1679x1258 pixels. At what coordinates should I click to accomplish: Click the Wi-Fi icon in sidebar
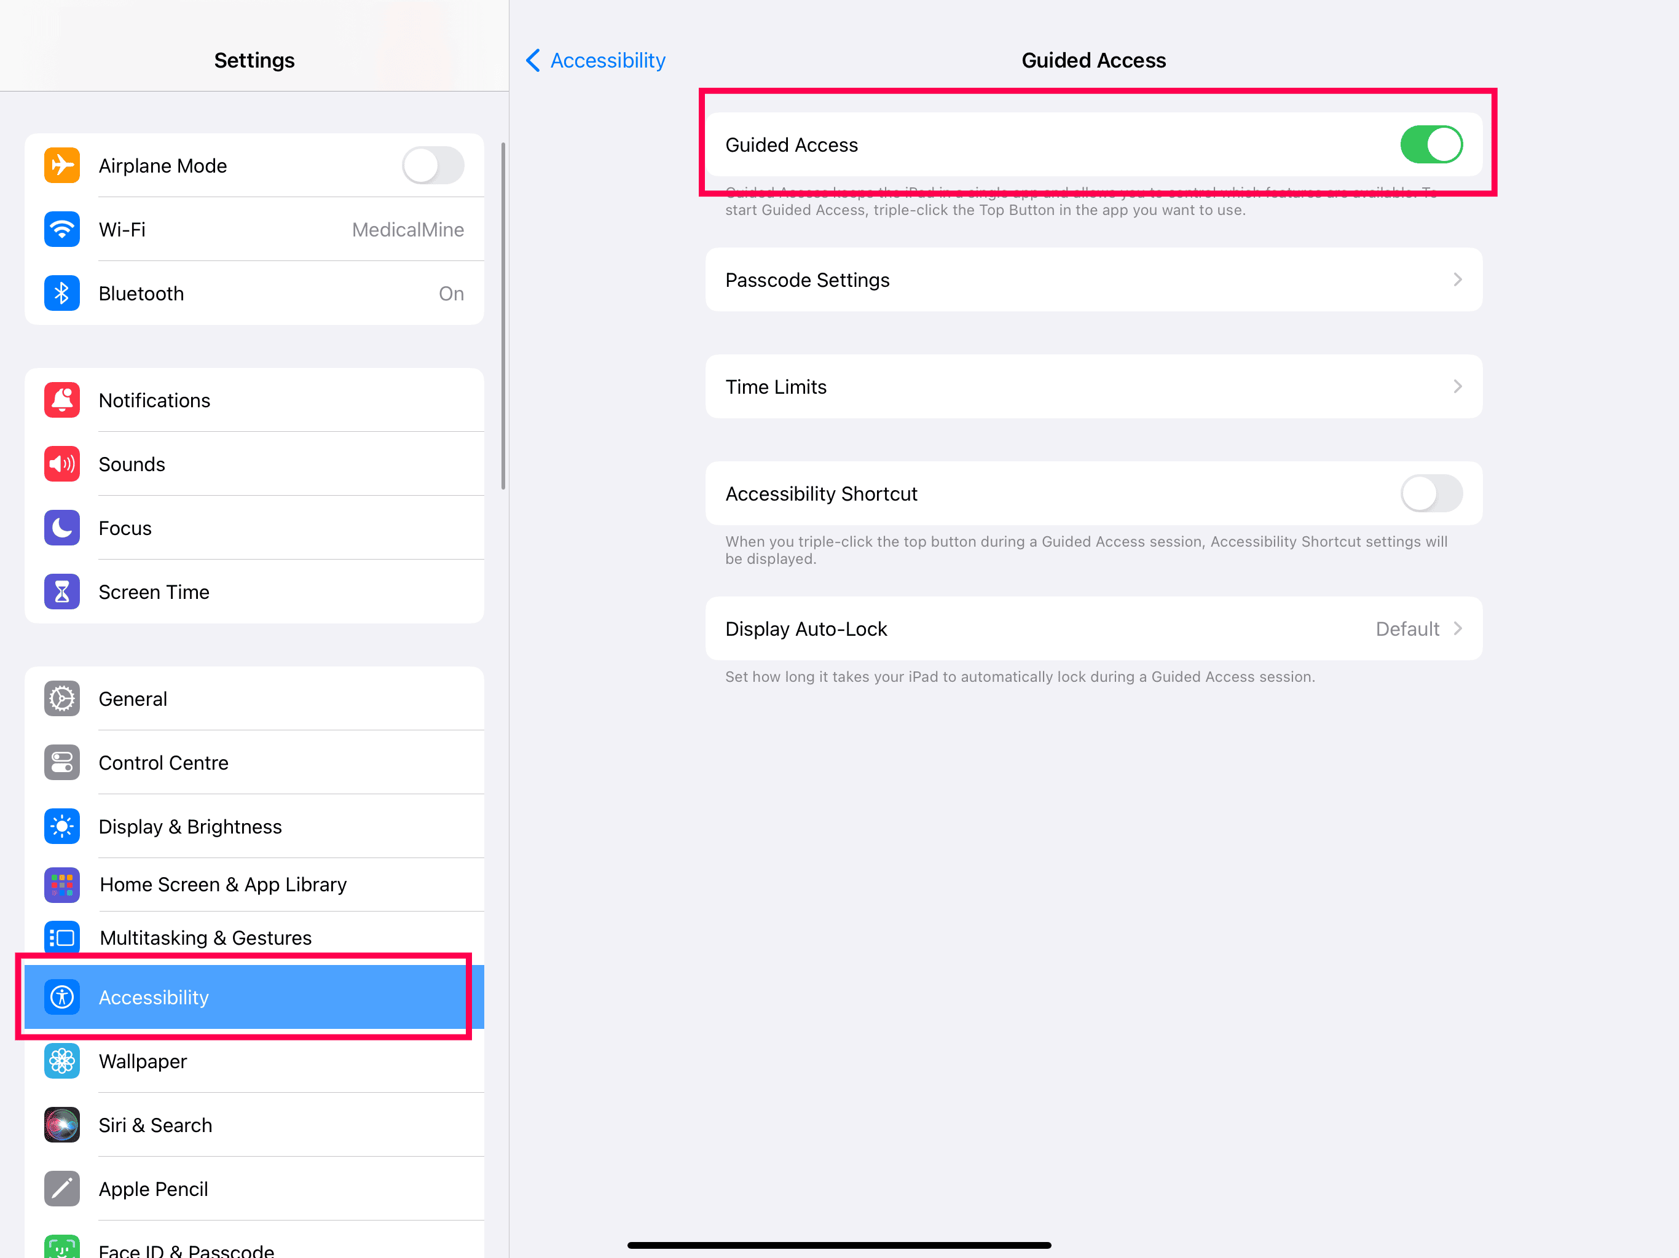pos(61,229)
